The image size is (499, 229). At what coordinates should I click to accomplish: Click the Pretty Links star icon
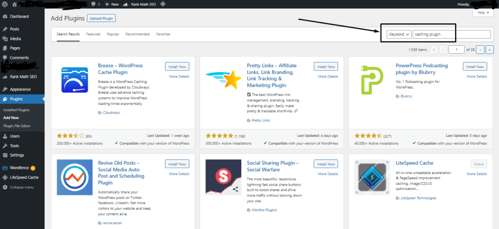click(223, 79)
